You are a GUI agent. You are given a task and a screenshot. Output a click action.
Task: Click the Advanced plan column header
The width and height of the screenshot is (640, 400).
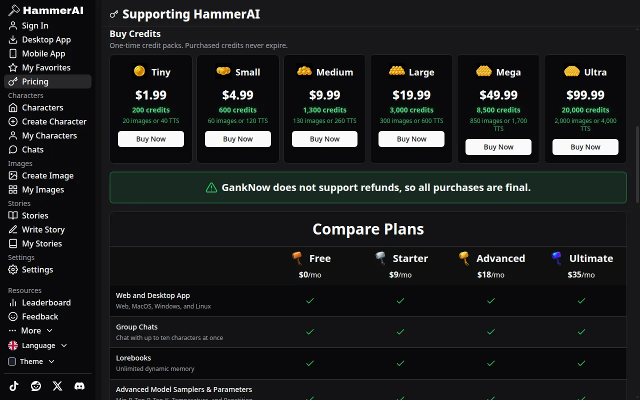pos(491,265)
